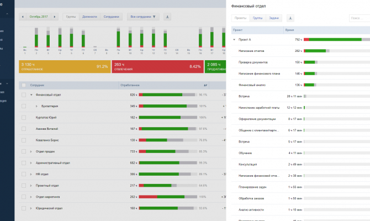The image size is (370, 221).
Task: Select the Финансовый анализ task row
Action: [x=300, y=85]
